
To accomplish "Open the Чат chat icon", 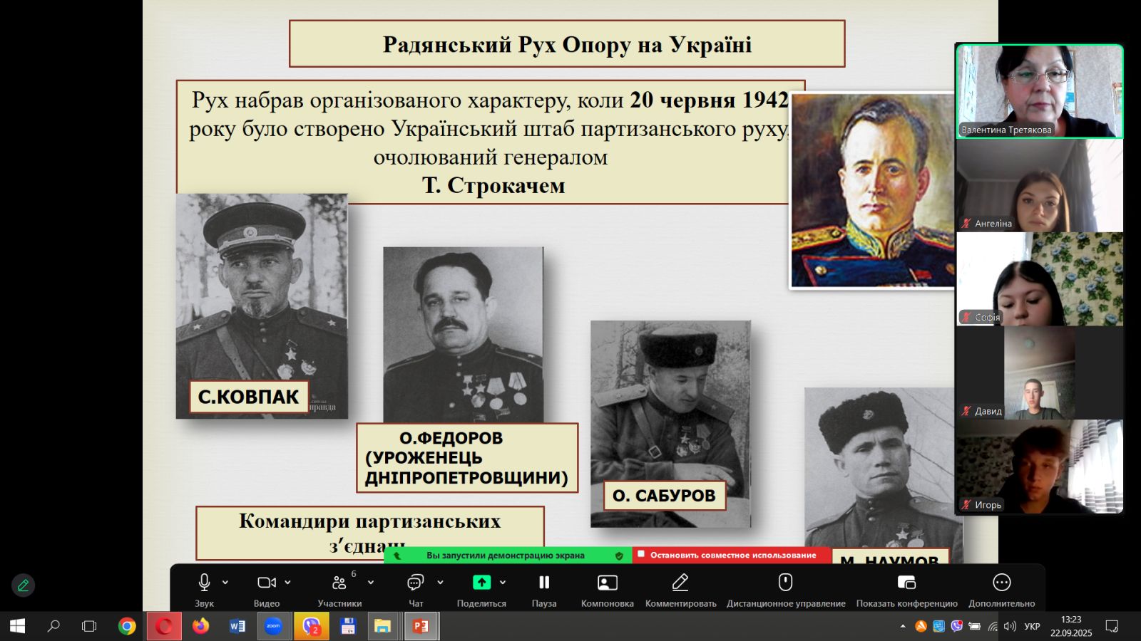I will point(415,583).
